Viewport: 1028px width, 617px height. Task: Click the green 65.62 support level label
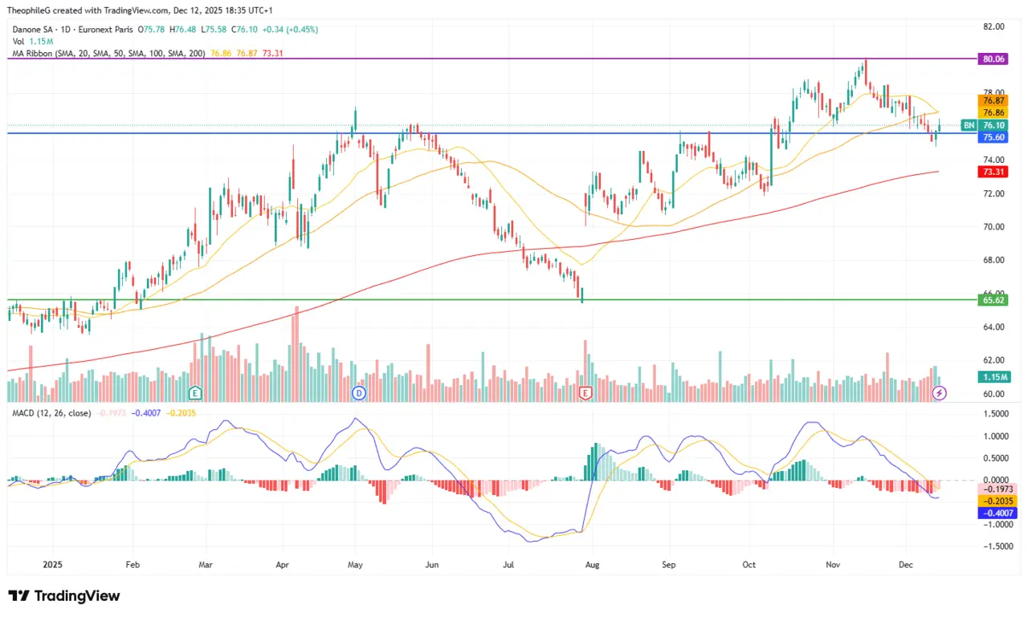pos(993,299)
